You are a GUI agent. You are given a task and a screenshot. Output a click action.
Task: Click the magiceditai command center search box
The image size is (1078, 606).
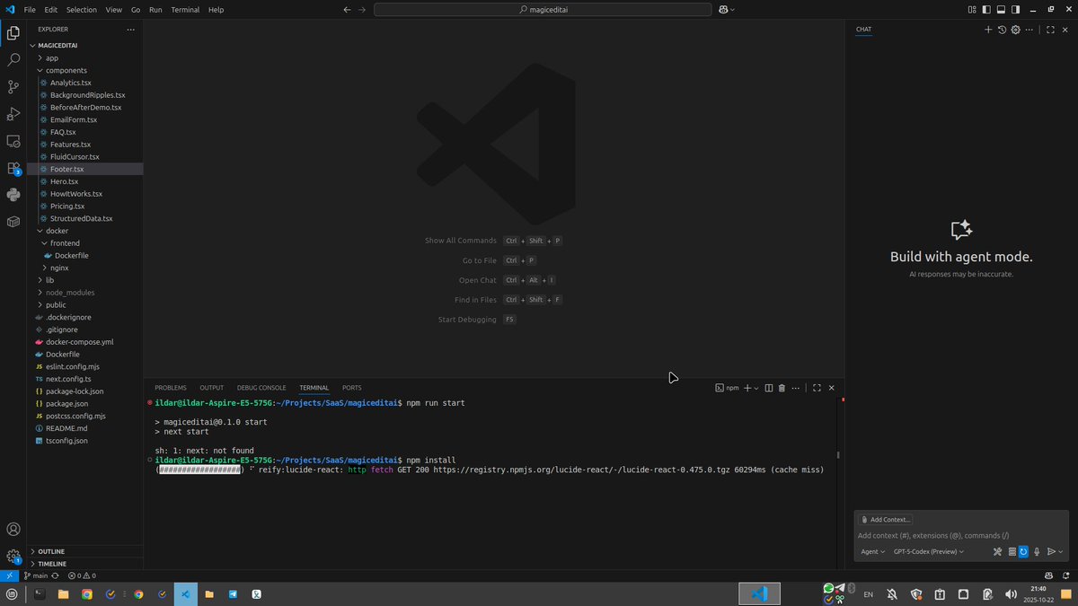click(542, 9)
